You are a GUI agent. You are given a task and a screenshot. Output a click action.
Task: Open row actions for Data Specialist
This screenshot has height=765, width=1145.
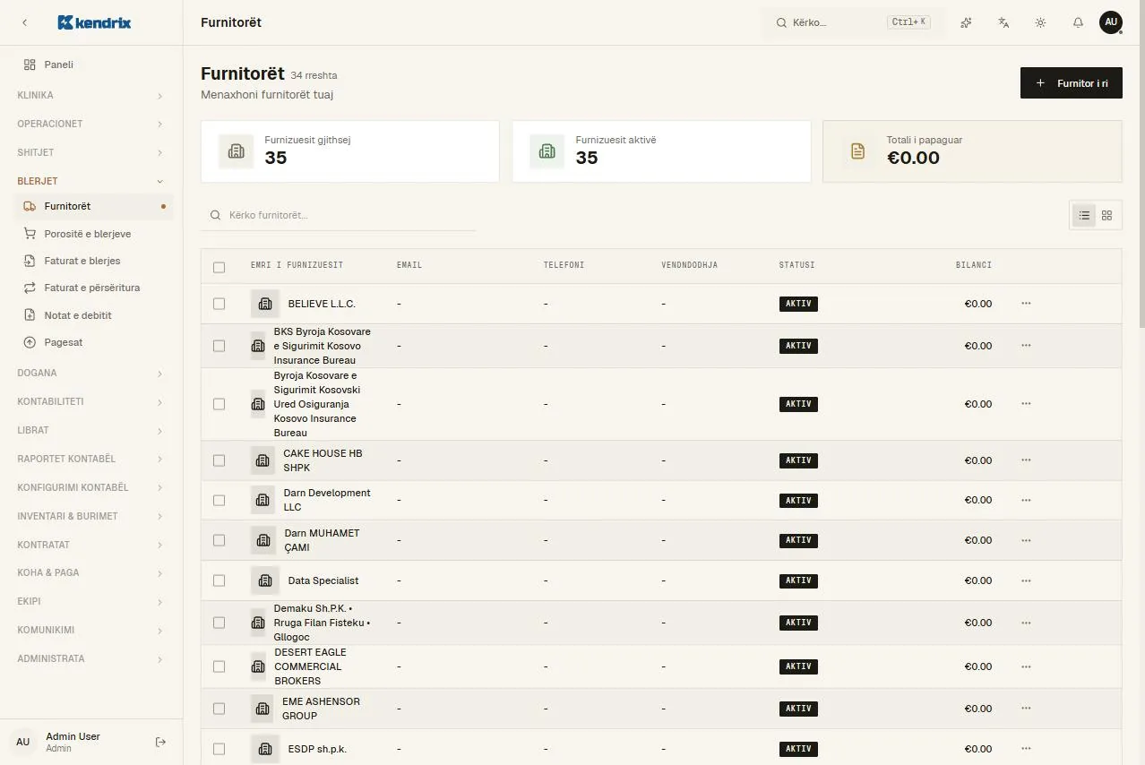pos(1026,580)
